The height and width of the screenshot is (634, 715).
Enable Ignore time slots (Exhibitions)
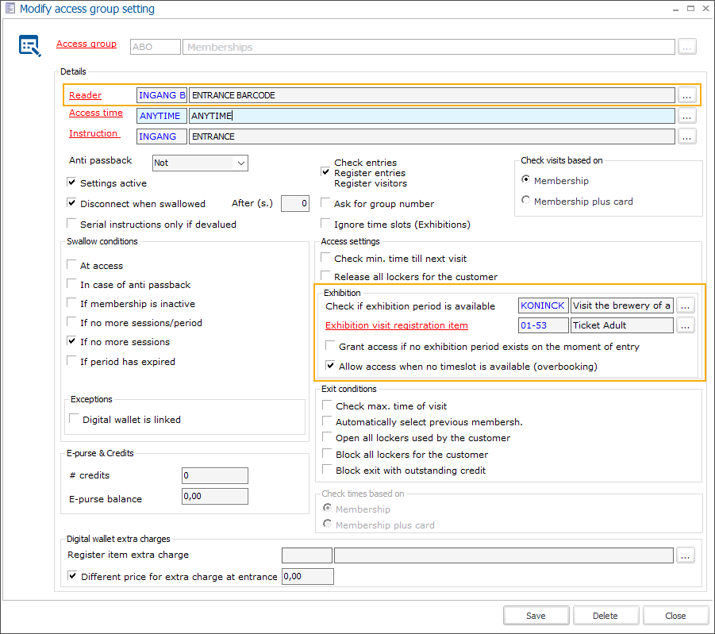click(325, 224)
